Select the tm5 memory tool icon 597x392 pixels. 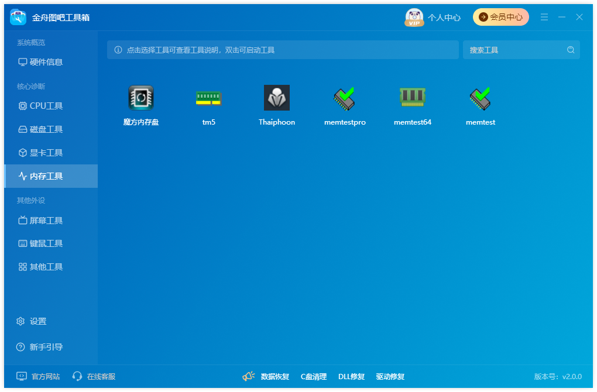point(208,98)
